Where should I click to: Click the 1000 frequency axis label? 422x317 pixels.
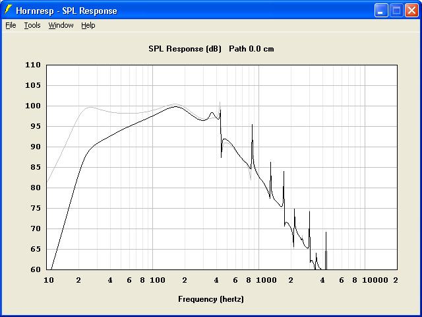pyautogui.click(x=266, y=280)
